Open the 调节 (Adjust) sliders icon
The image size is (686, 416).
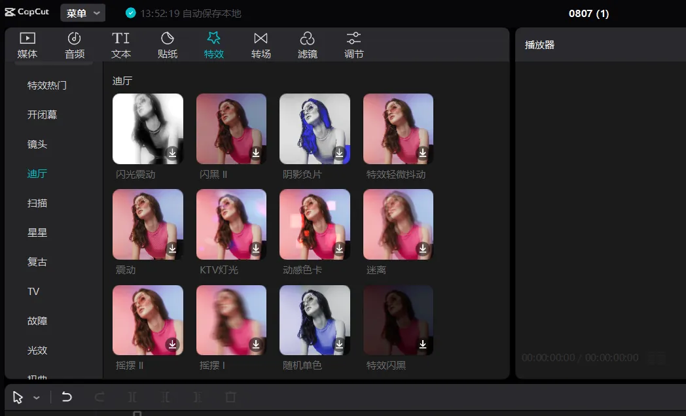(x=353, y=44)
